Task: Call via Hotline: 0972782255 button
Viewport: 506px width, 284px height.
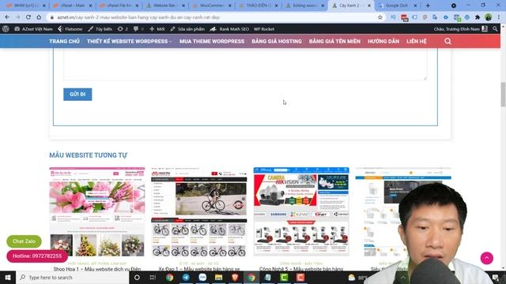Action: coord(37,256)
